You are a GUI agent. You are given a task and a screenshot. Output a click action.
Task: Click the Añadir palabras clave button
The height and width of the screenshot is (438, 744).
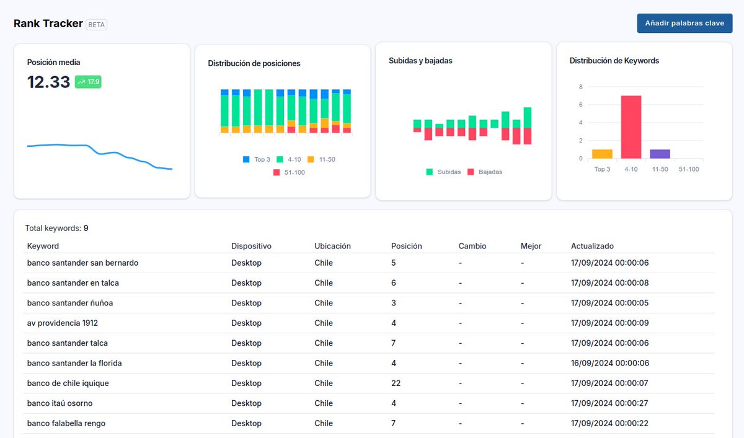[x=684, y=24]
